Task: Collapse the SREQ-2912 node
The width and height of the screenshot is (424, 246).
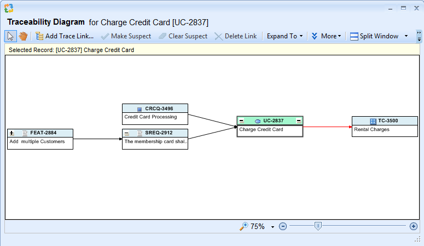Action: coord(126,133)
